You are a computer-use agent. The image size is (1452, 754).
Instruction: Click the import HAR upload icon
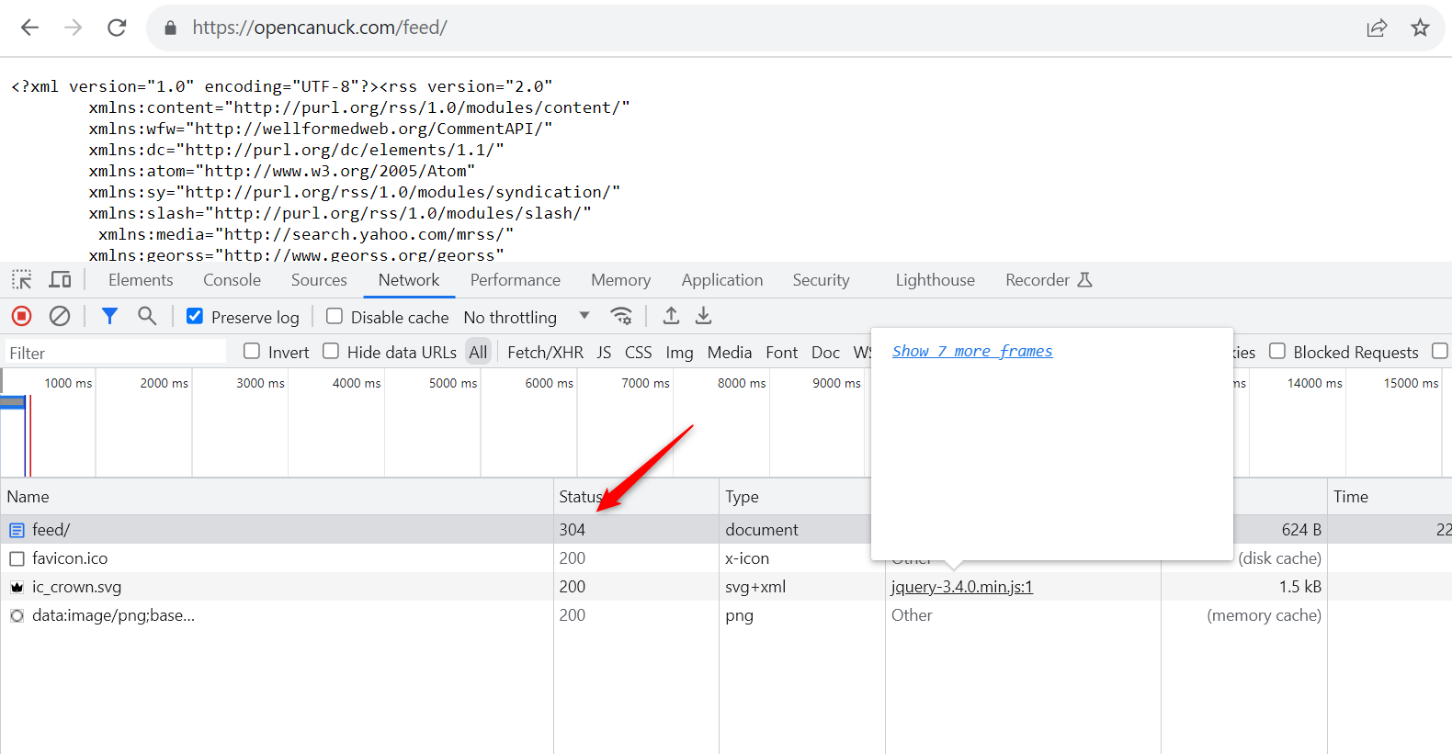pyautogui.click(x=672, y=316)
